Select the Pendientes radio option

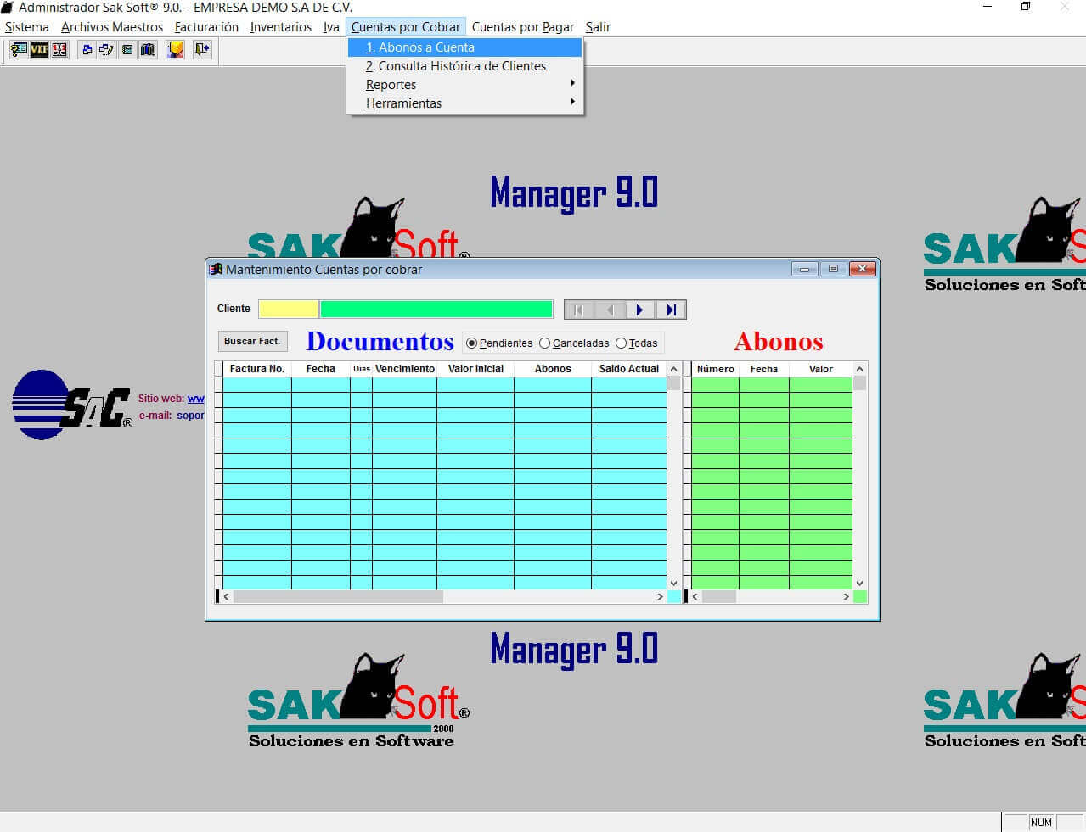pyautogui.click(x=499, y=343)
